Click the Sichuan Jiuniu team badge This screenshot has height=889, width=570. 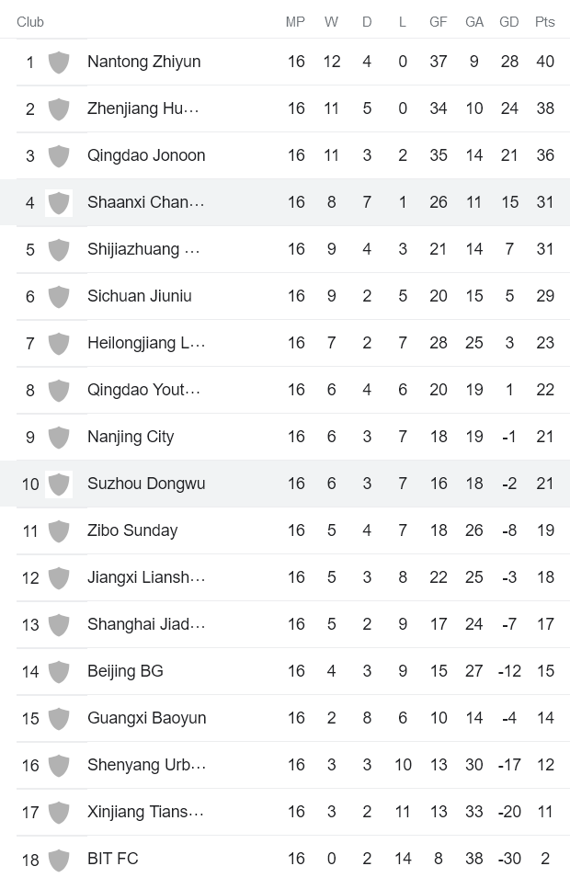(60, 295)
